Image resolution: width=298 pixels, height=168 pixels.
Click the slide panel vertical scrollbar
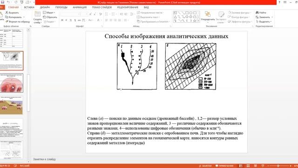[x=28, y=93]
